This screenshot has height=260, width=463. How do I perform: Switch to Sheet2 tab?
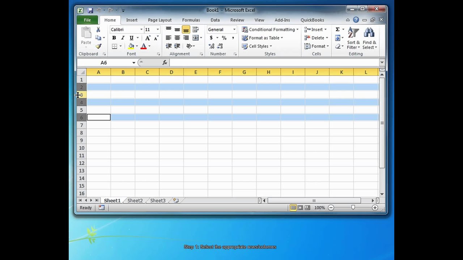point(135,201)
